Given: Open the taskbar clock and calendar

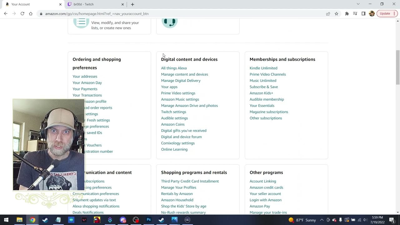Looking at the screenshot, I should (x=378, y=220).
